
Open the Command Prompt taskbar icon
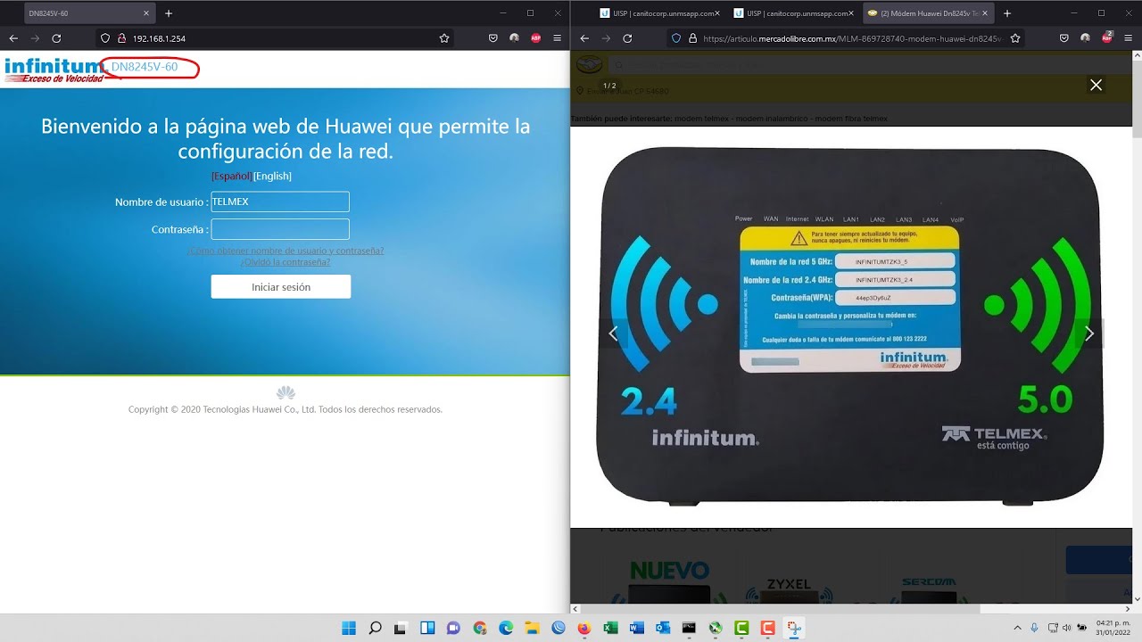click(689, 629)
